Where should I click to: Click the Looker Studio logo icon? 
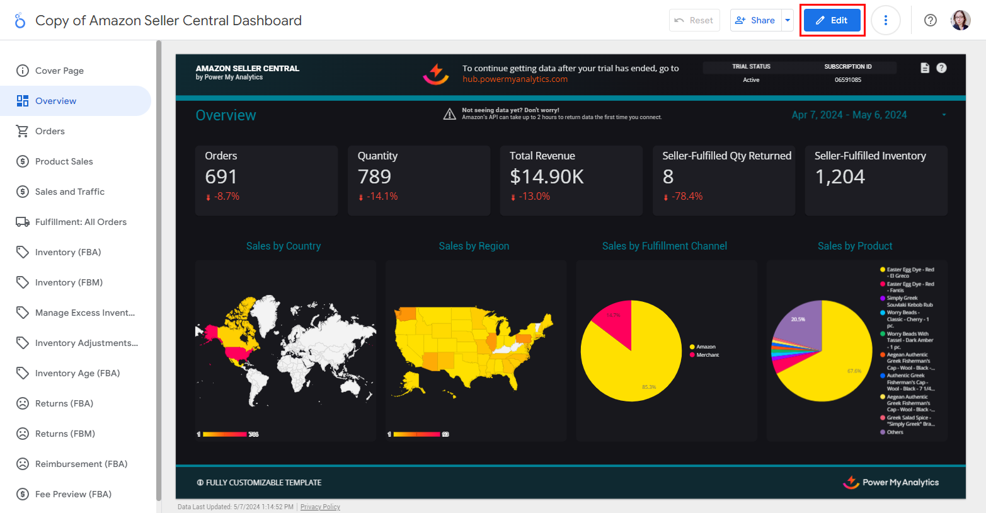20,21
